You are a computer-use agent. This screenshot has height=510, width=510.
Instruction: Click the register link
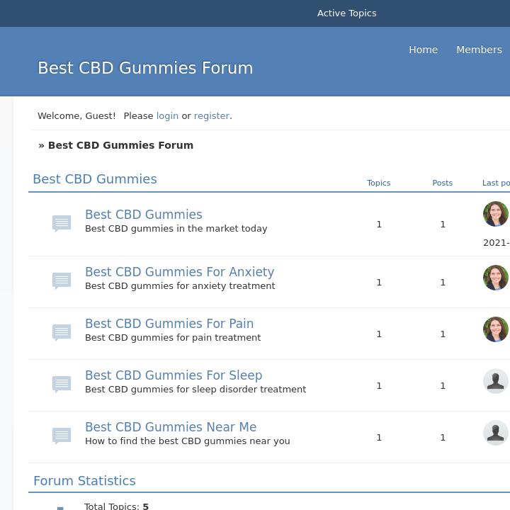click(x=212, y=116)
